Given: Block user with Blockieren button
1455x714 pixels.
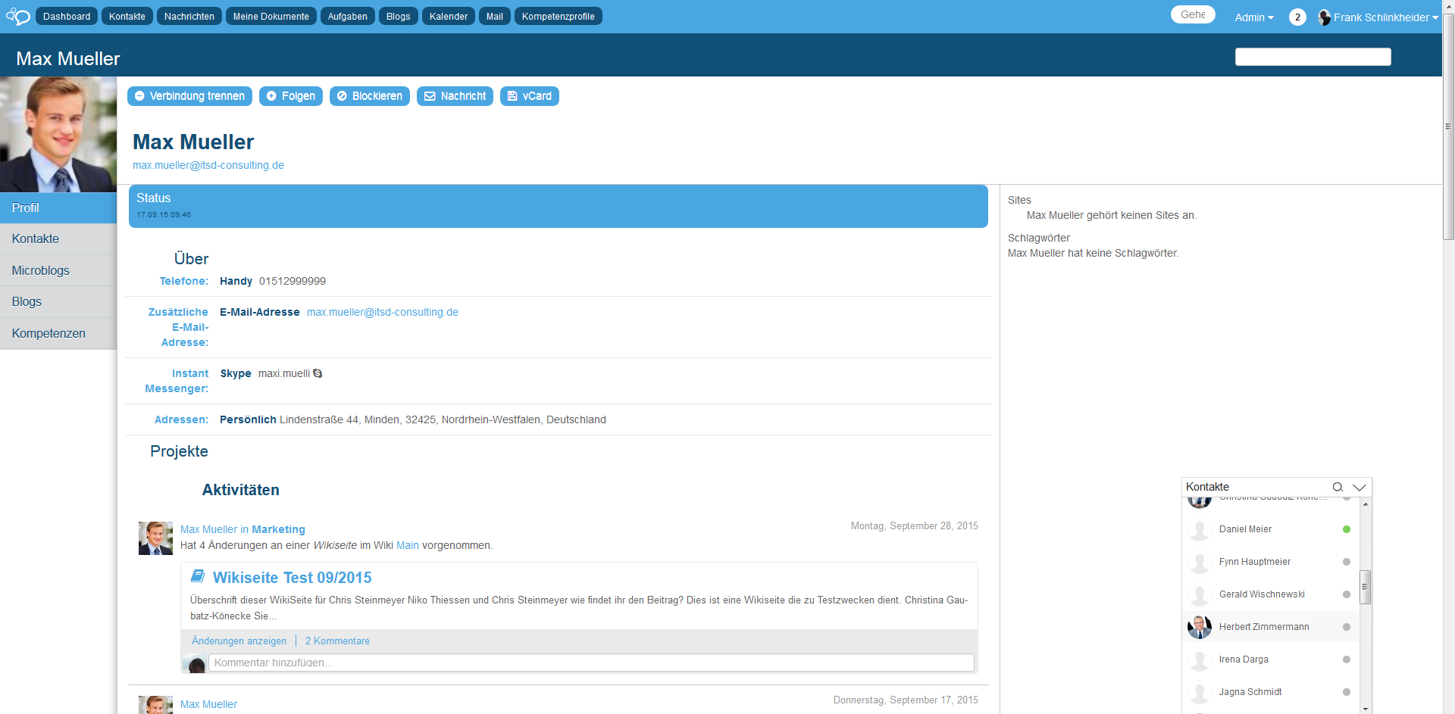Looking at the screenshot, I should [369, 96].
